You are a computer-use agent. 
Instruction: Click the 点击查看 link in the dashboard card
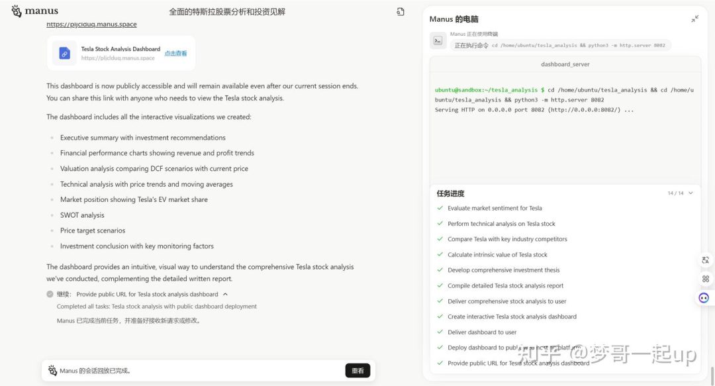(x=175, y=54)
